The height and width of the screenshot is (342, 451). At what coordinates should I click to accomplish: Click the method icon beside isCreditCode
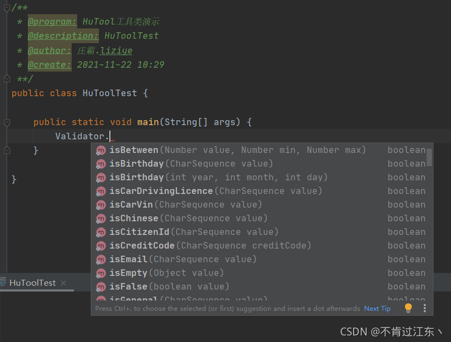coord(101,246)
